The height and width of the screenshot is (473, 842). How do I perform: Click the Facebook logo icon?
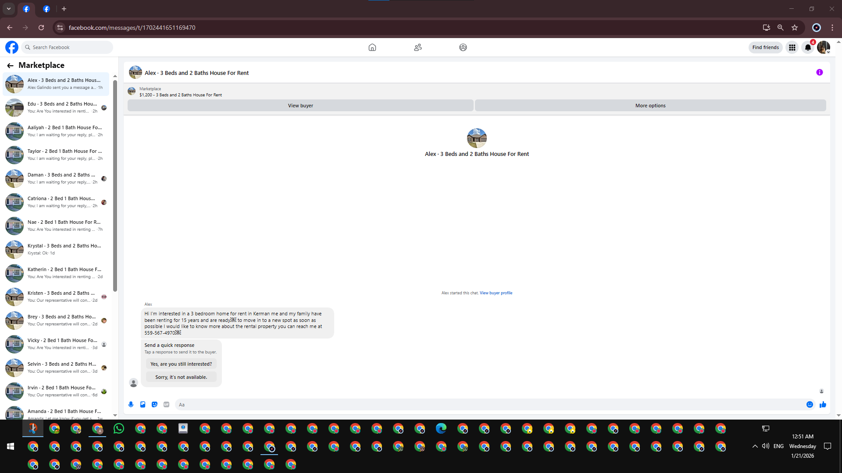coord(12,47)
